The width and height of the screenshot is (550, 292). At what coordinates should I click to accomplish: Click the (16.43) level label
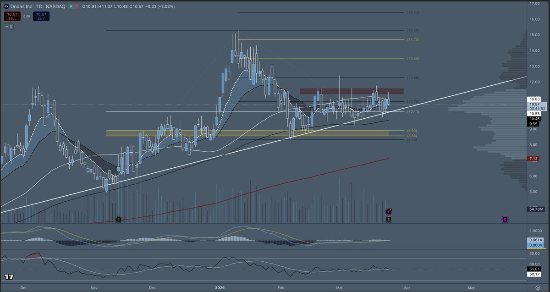413,12
